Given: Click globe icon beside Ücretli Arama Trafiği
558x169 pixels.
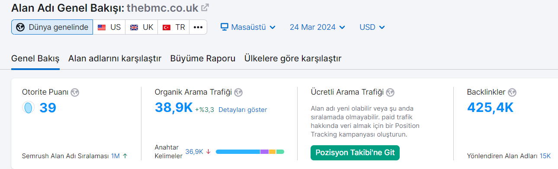Looking at the screenshot, I should 390,92.
